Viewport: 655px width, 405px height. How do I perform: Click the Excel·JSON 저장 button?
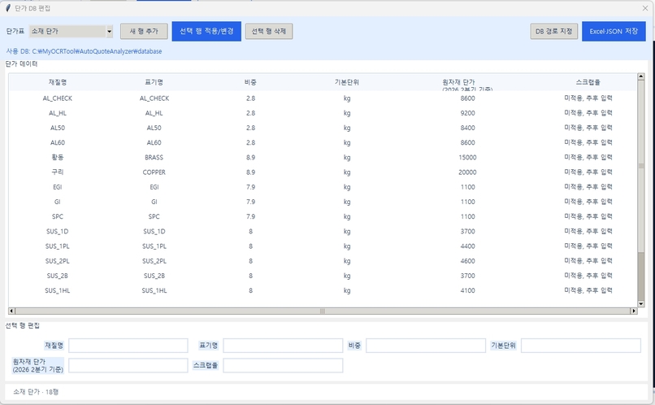coord(614,32)
